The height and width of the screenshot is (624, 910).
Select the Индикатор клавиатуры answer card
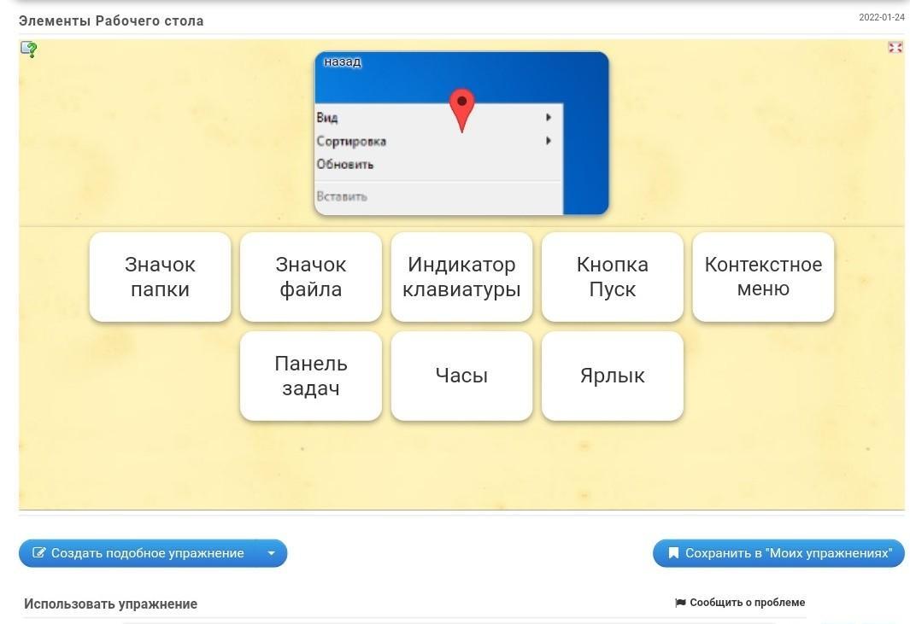(x=461, y=277)
